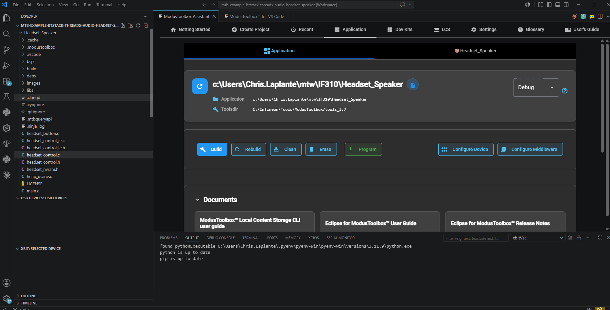Open the Manage gear menu

pyautogui.click(x=7, y=299)
